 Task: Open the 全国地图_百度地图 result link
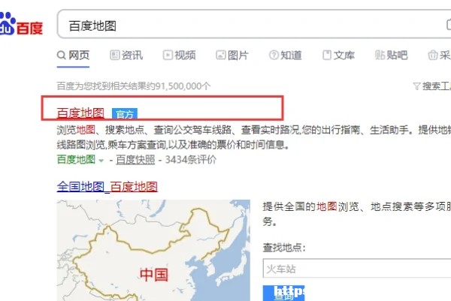pyautogui.click(x=107, y=187)
